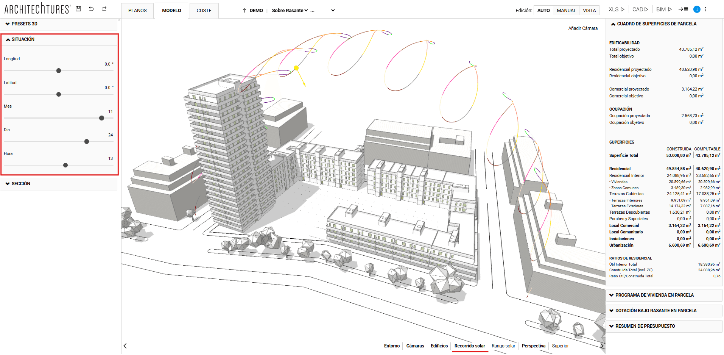Image resolution: width=724 pixels, height=355 pixels.
Task: Enable MANUAL edition mode
Action: [x=566, y=10]
